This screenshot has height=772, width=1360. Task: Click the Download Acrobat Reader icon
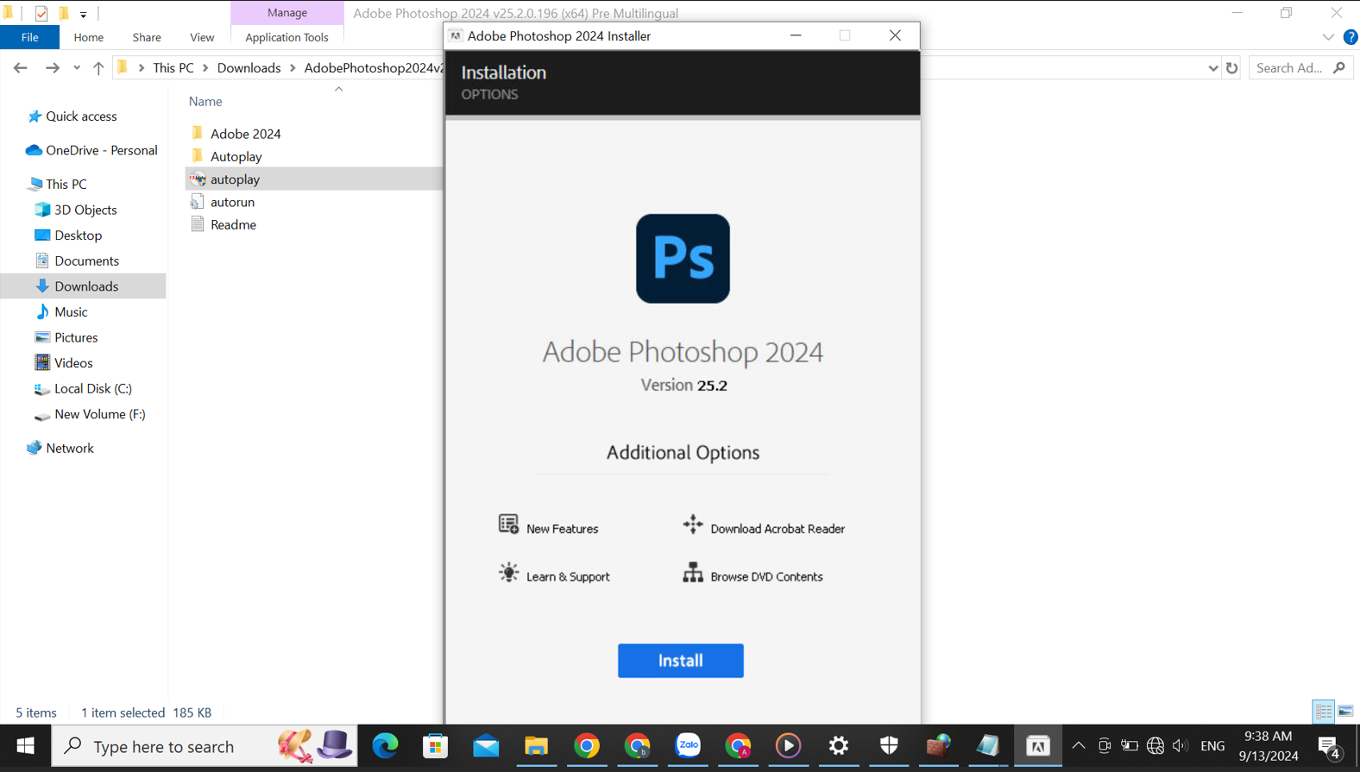pyautogui.click(x=693, y=524)
